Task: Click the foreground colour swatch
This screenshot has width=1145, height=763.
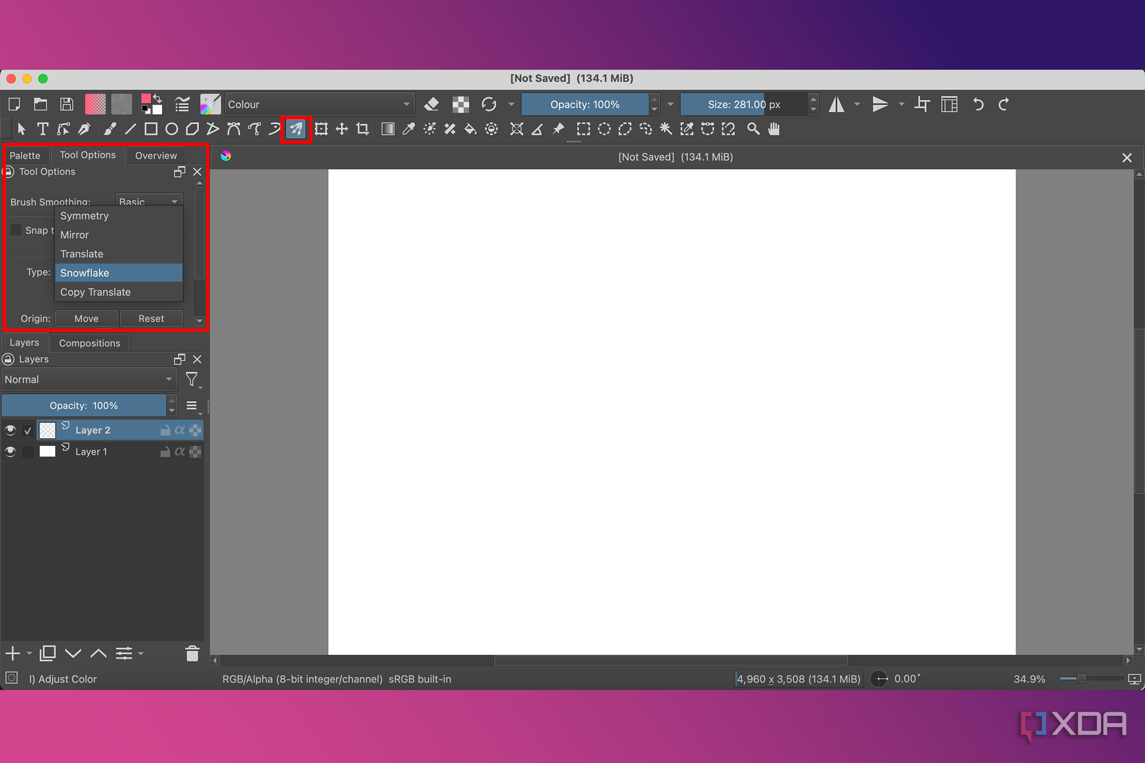Action: [x=146, y=99]
